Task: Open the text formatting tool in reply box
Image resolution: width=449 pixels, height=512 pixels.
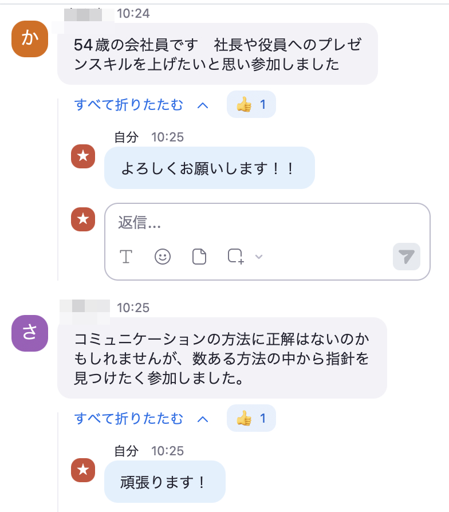Action: click(126, 257)
